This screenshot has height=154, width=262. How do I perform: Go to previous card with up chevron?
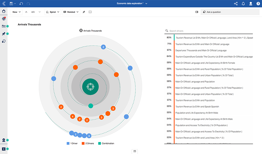pos(26,12)
